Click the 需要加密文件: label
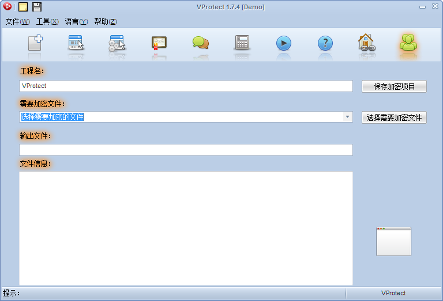443x301 pixels. 42,104
